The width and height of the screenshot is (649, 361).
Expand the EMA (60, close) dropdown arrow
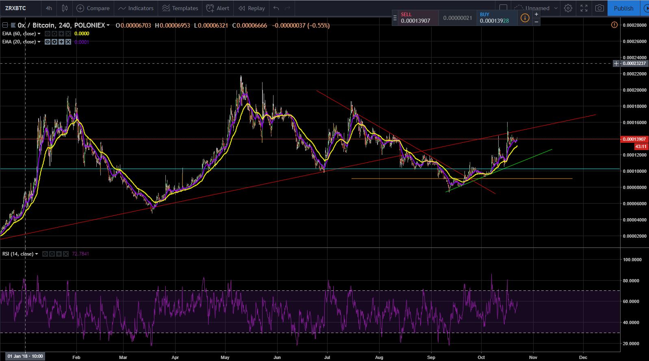point(39,34)
